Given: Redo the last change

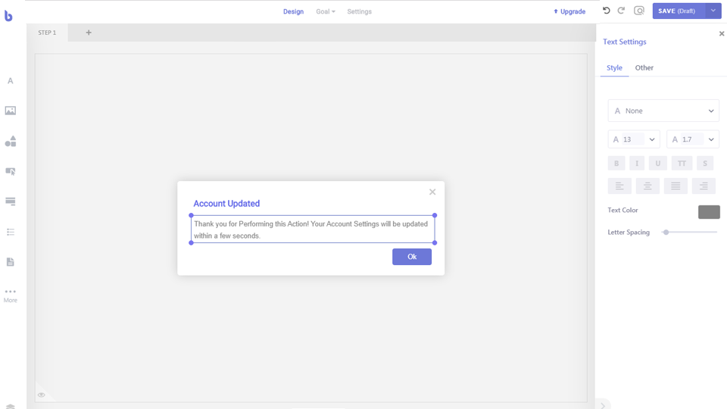Looking at the screenshot, I should (621, 11).
